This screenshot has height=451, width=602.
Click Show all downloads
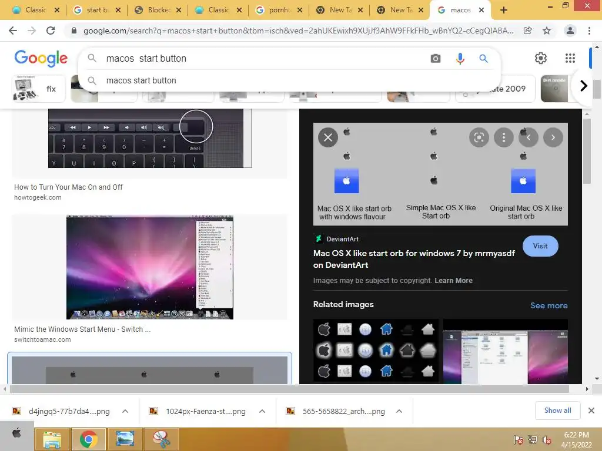pyautogui.click(x=557, y=410)
